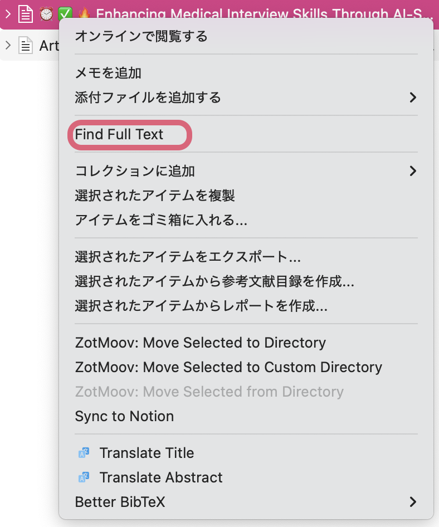
Task: Click アイテムをゴミ箱に入れる entry
Action: tap(161, 220)
